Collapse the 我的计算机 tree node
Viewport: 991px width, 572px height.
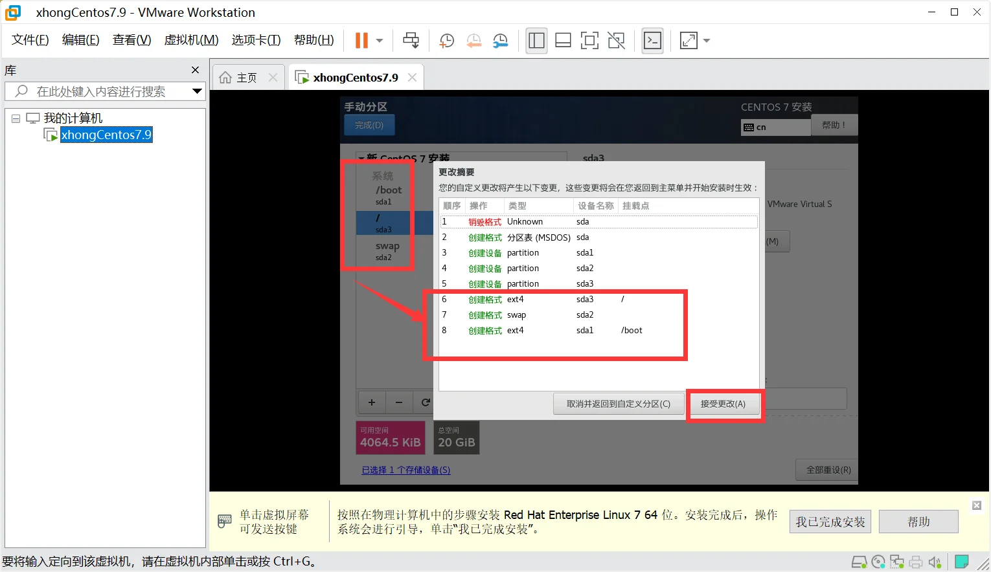(x=16, y=118)
